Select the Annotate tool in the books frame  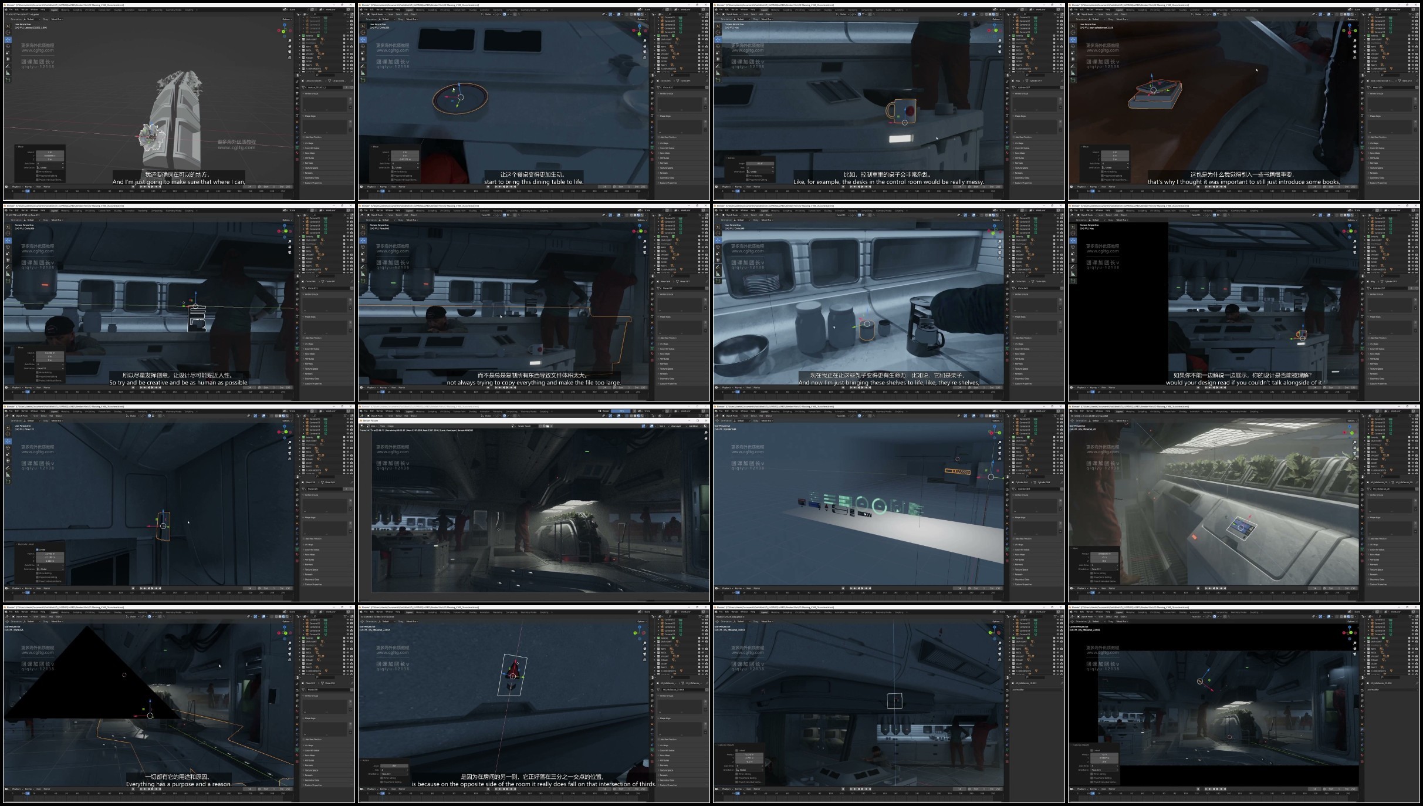click(1073, 66)
